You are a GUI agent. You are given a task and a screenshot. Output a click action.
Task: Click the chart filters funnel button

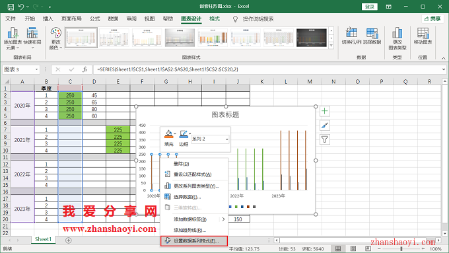coord(324,139)
